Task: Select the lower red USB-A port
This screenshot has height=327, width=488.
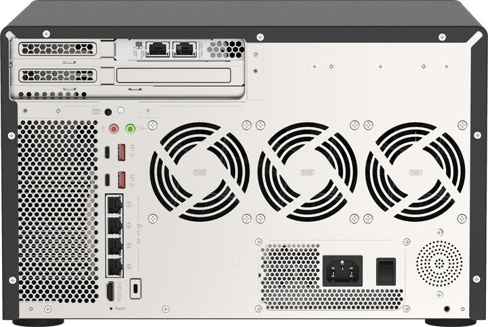Action: 122,180
